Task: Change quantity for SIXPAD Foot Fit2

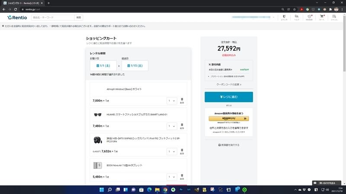Action: (172, 152)
